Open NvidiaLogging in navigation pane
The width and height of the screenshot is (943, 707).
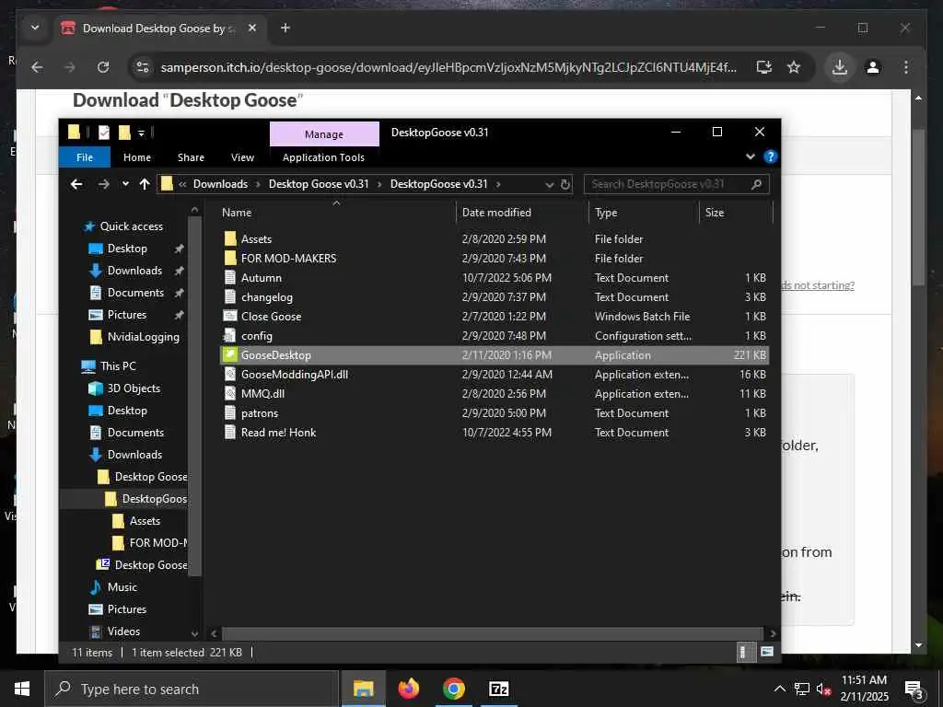pos(143,337)
